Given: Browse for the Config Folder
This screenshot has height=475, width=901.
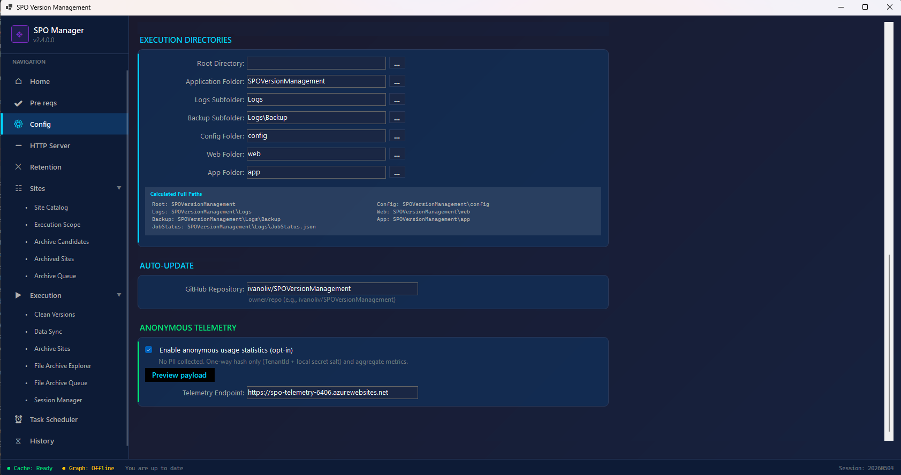Looking at the screenshot, I should click(x=397, y=136).
